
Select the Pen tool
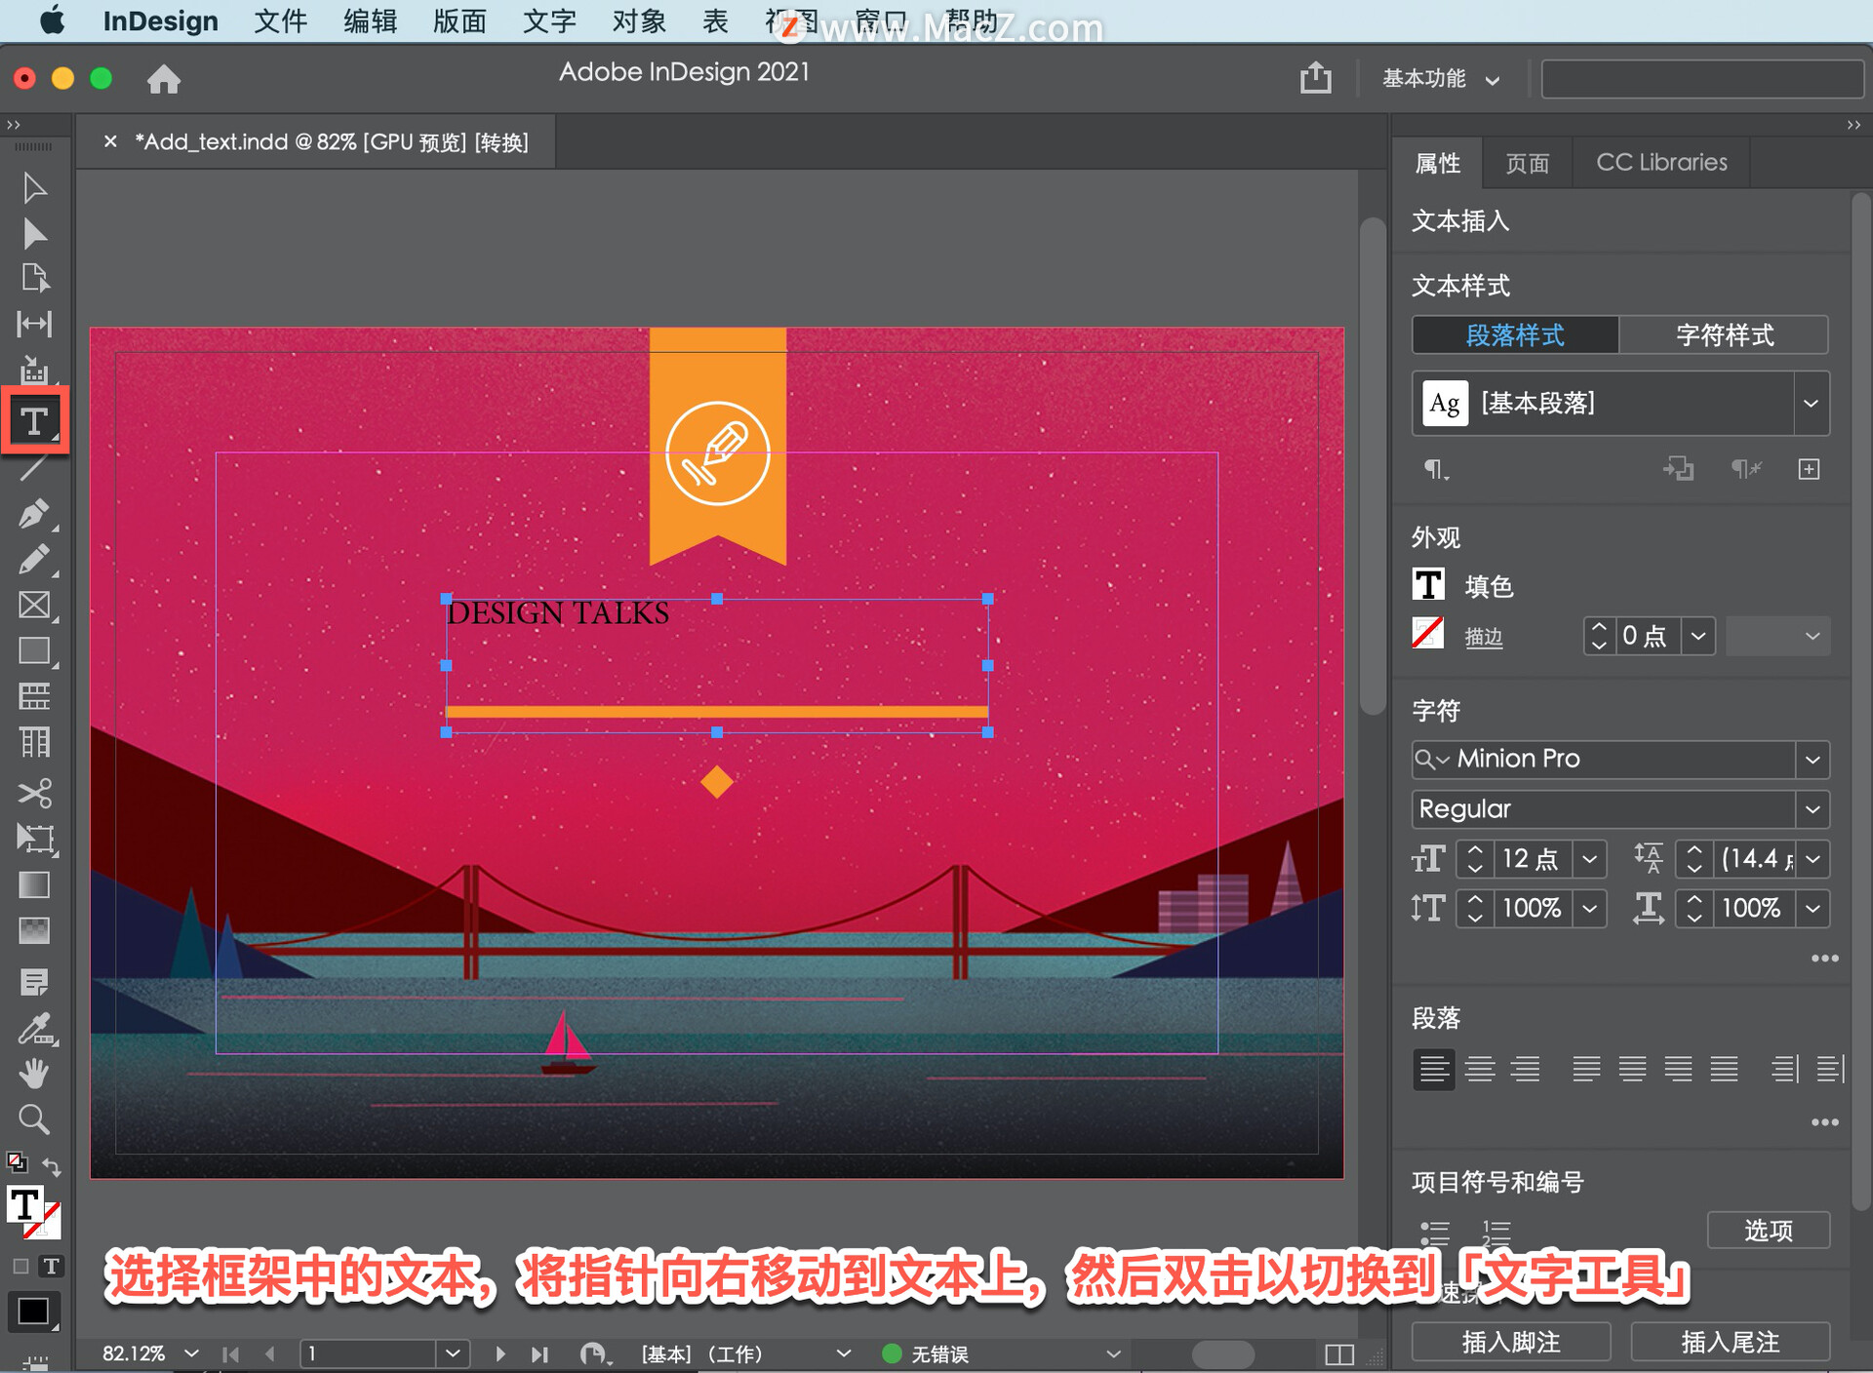(x=34, y=514)
